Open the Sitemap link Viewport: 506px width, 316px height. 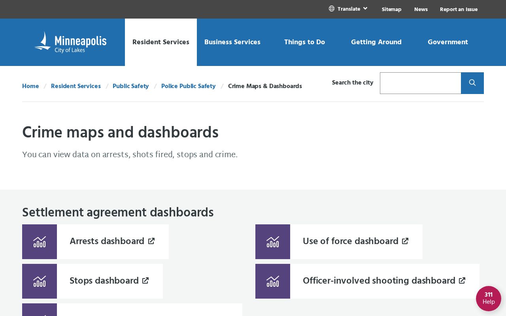click(x=391, y=9)
